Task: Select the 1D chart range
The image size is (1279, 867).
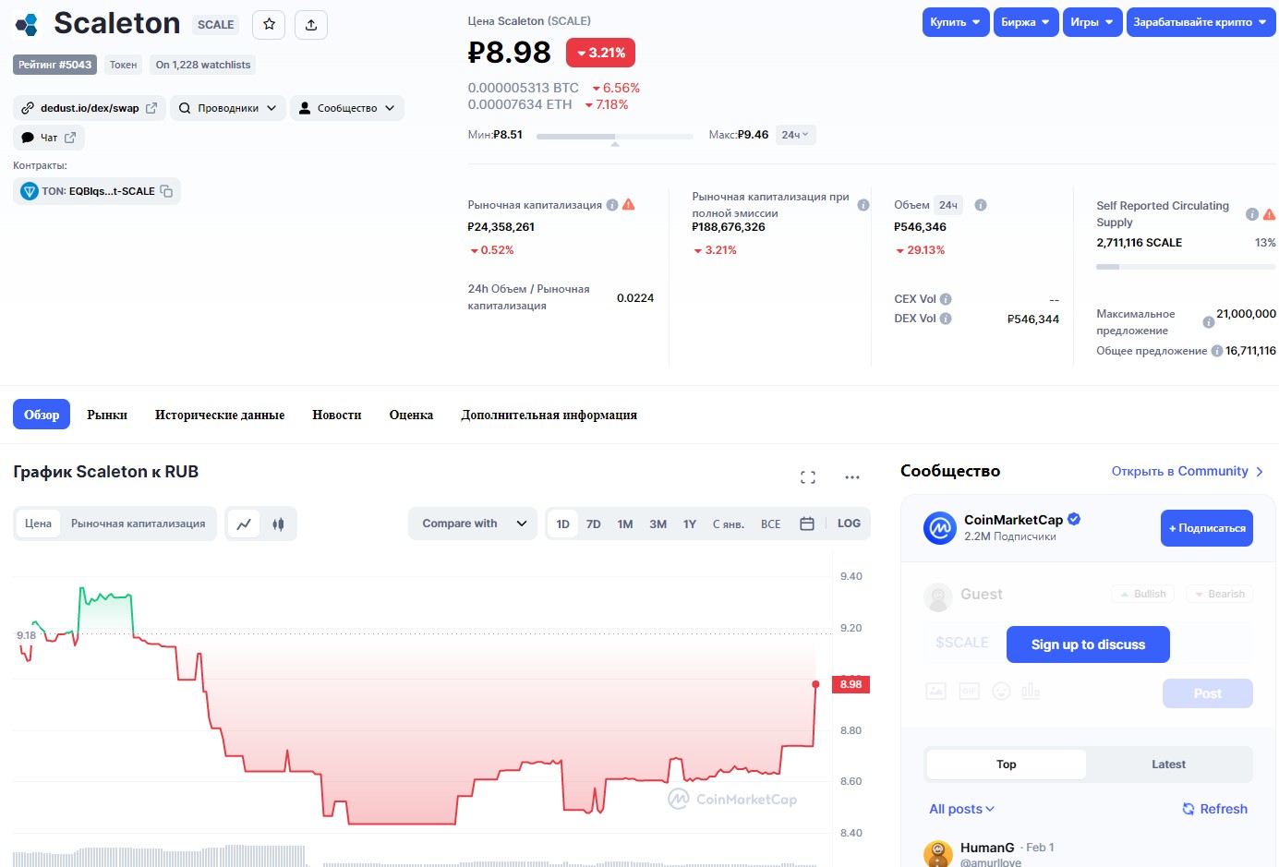Action: (563, 524)
